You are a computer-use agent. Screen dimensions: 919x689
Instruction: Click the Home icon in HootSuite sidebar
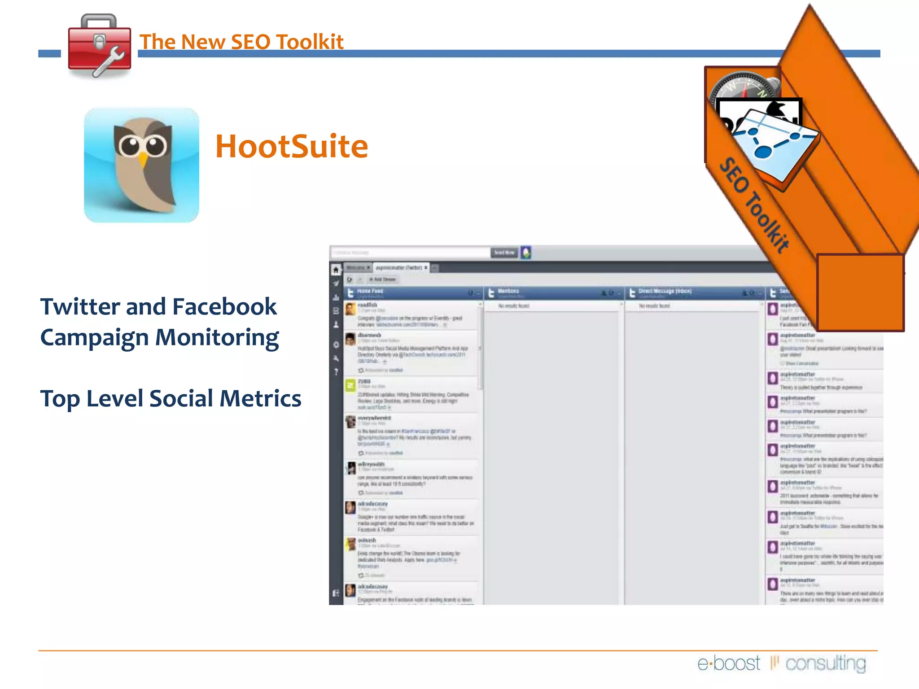pos(336,270)
